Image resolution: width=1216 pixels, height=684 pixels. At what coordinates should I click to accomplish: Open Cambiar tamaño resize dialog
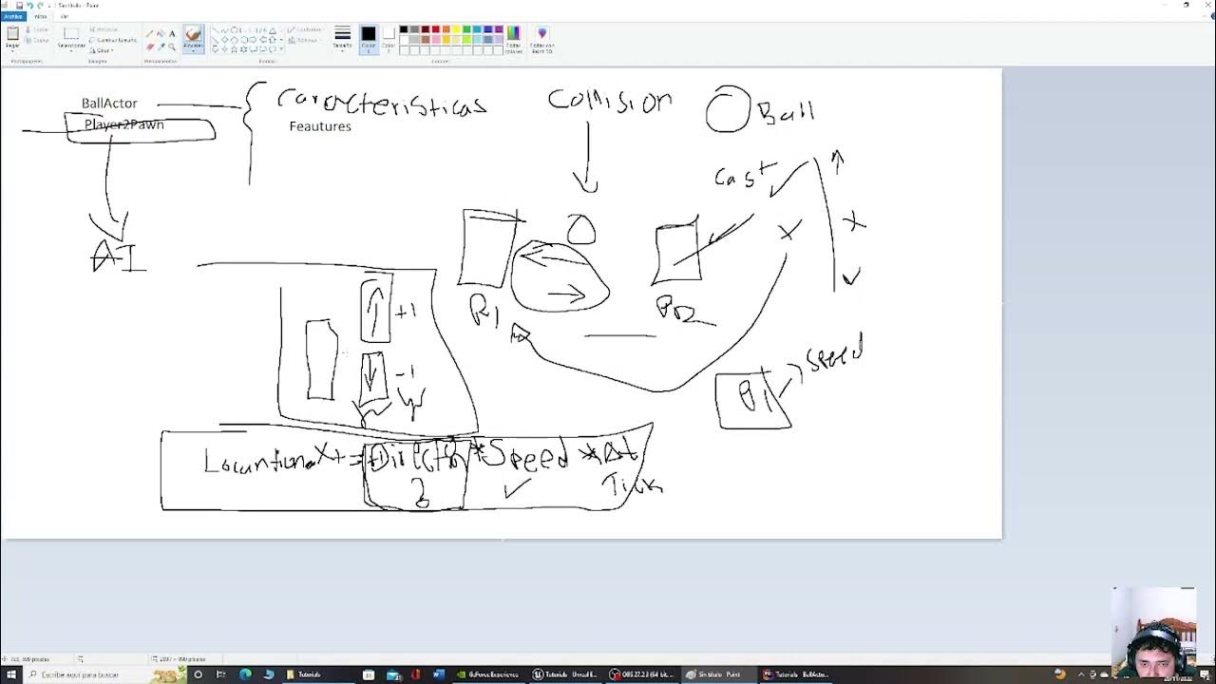(x=113, y=40)
